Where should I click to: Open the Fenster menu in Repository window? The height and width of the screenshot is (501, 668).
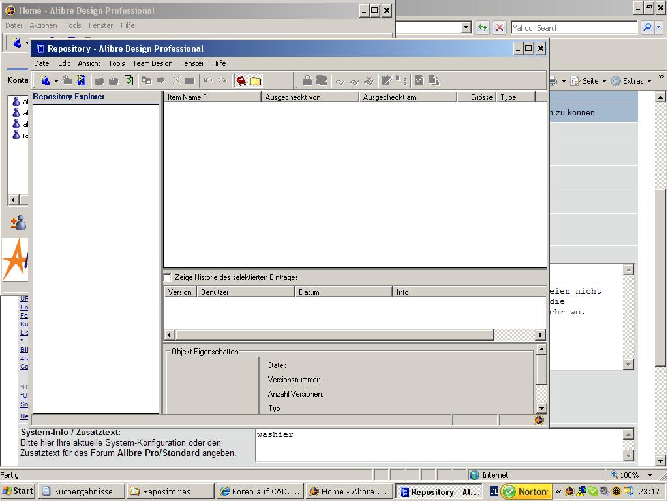(x=192, y=63)
